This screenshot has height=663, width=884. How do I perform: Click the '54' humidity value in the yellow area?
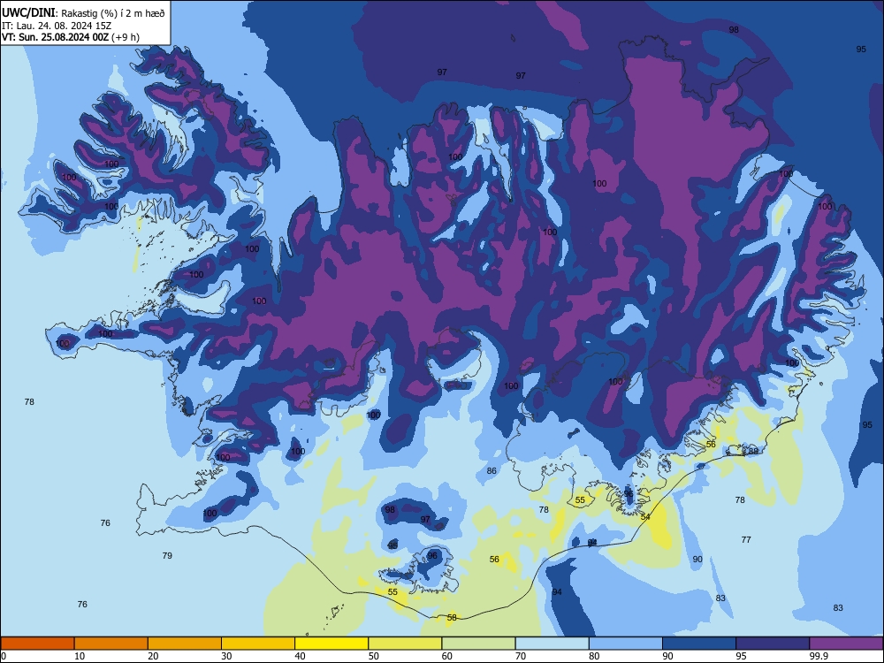[x=645, y=516]
